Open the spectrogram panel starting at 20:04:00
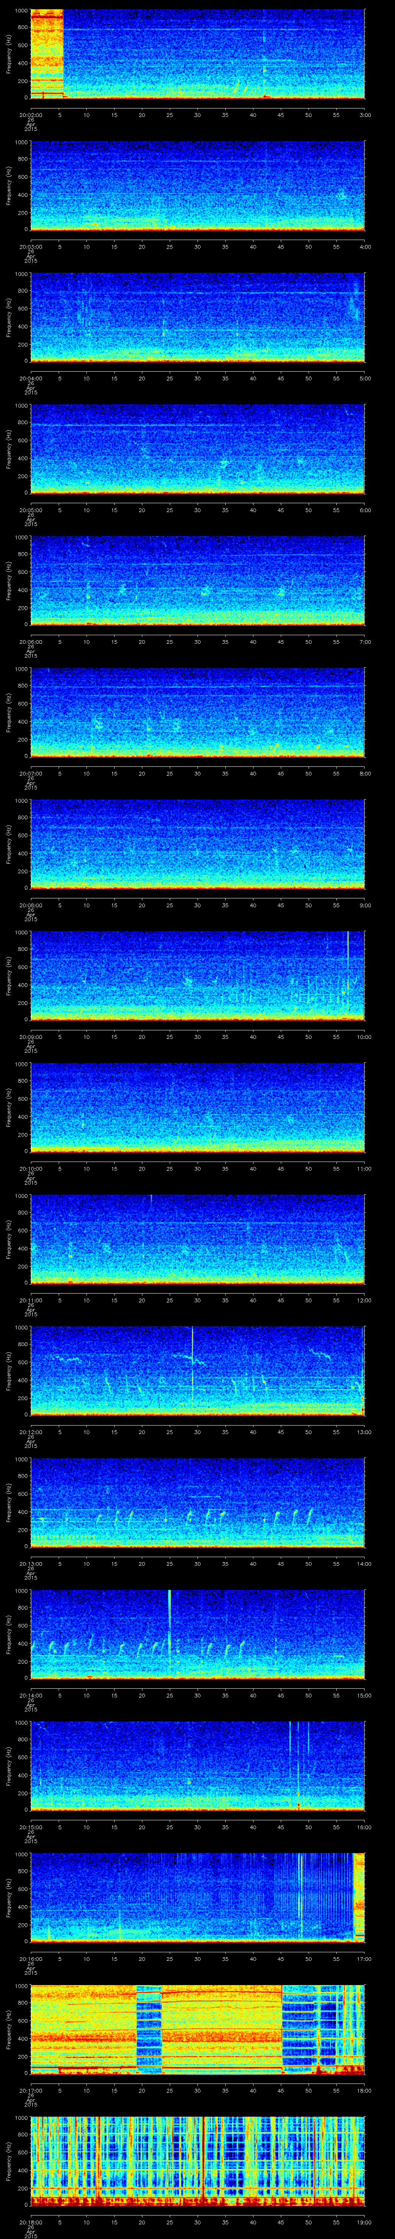This screenshot has height=2239, width=395. (198, 318)
